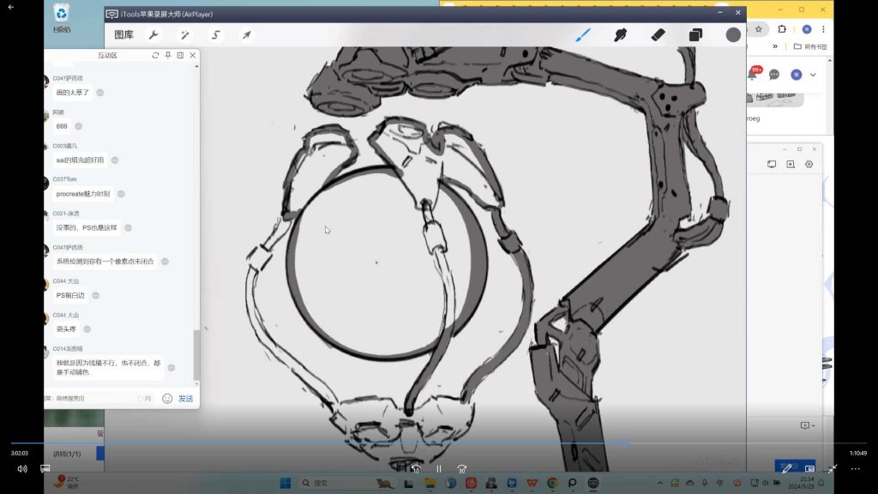Viewport: 878px width, 494px height.
Task: Expand the profile dropdown chevron beside avatar
Action: coord(813,75)
